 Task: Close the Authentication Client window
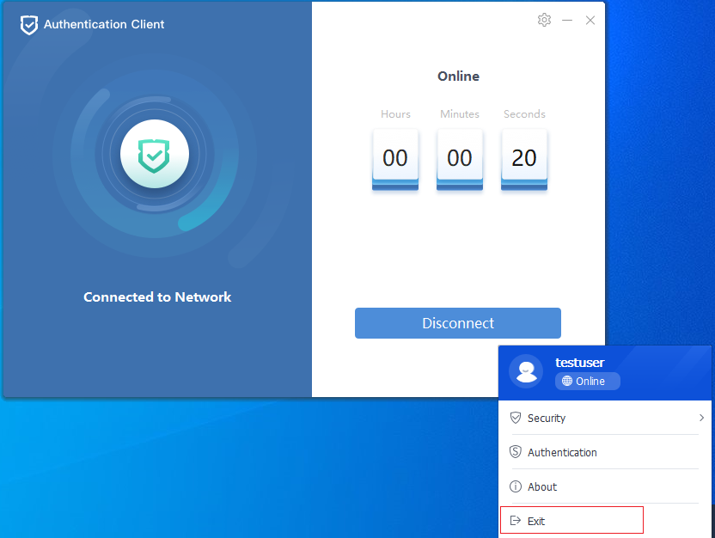click(590, 20)
